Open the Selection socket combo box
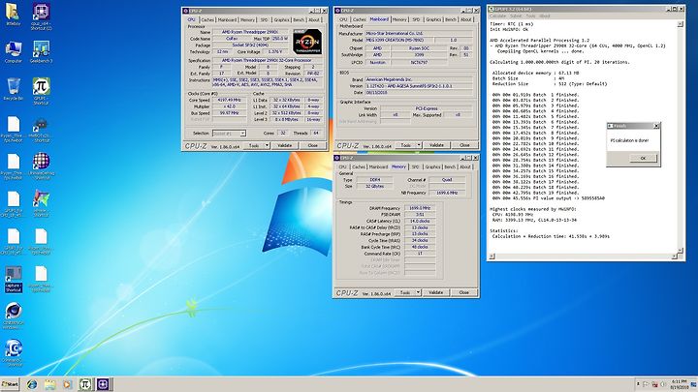 tap(229, 134)
